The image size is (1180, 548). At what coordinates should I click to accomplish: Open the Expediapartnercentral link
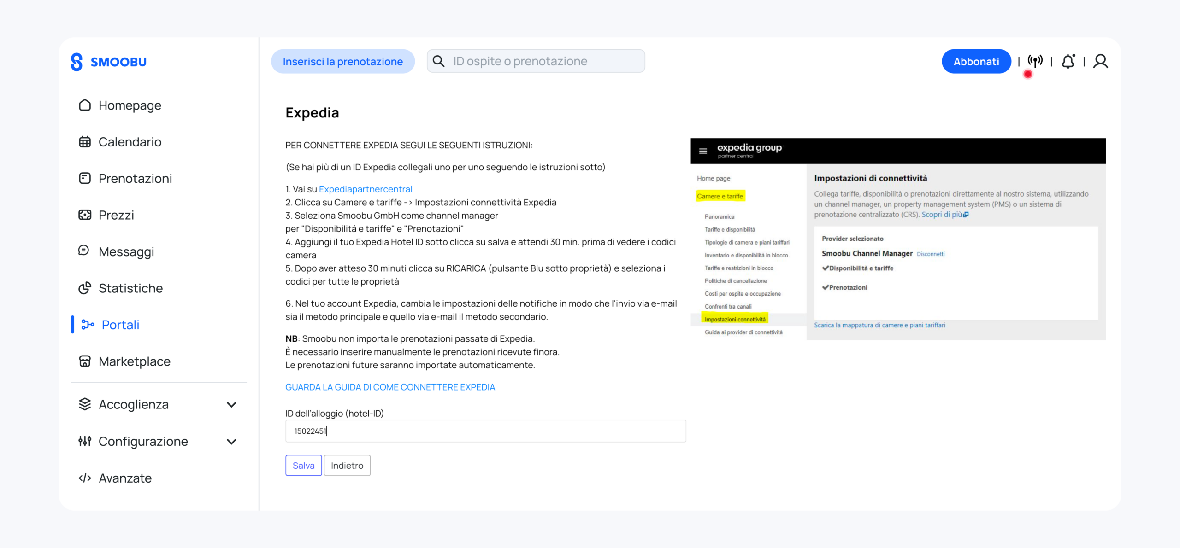pyautogui.click(x=366, y=189)
